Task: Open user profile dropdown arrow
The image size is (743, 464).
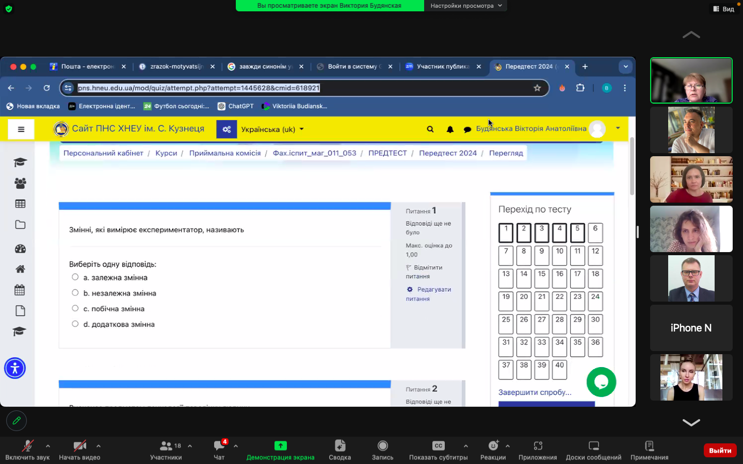Action: [x=618, y=128]
